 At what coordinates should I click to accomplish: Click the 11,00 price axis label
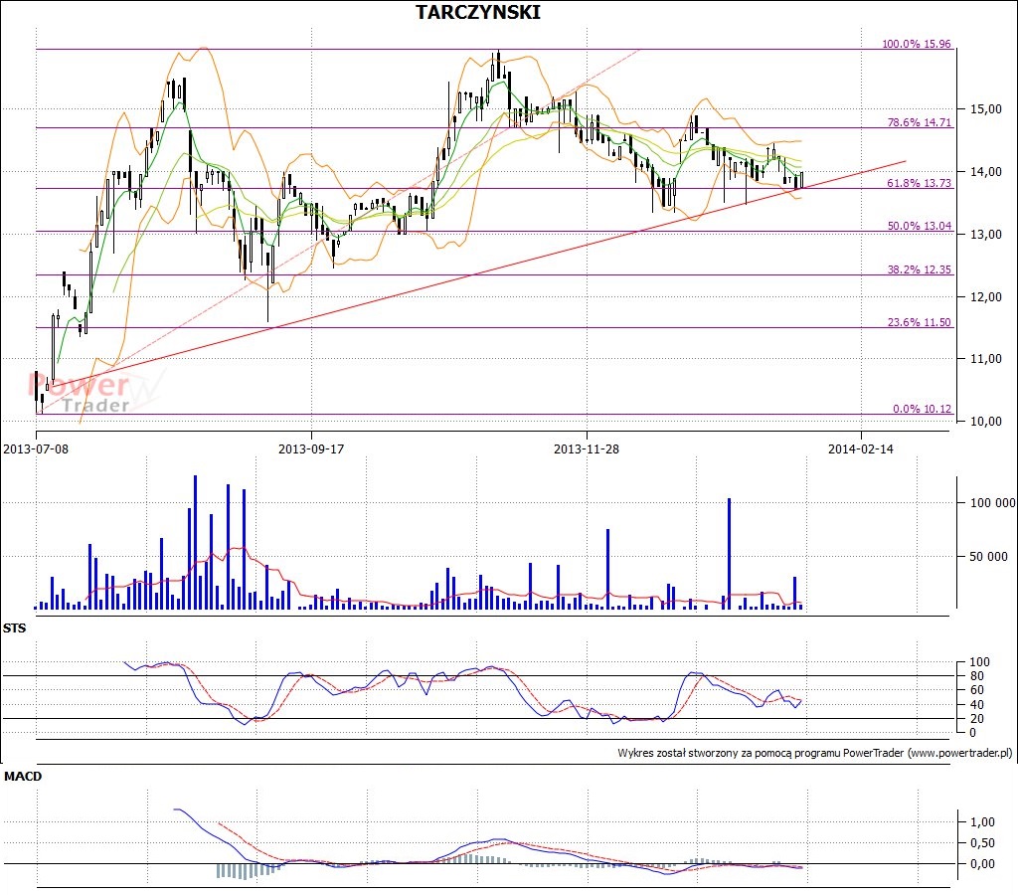click(x=985, y=359)
